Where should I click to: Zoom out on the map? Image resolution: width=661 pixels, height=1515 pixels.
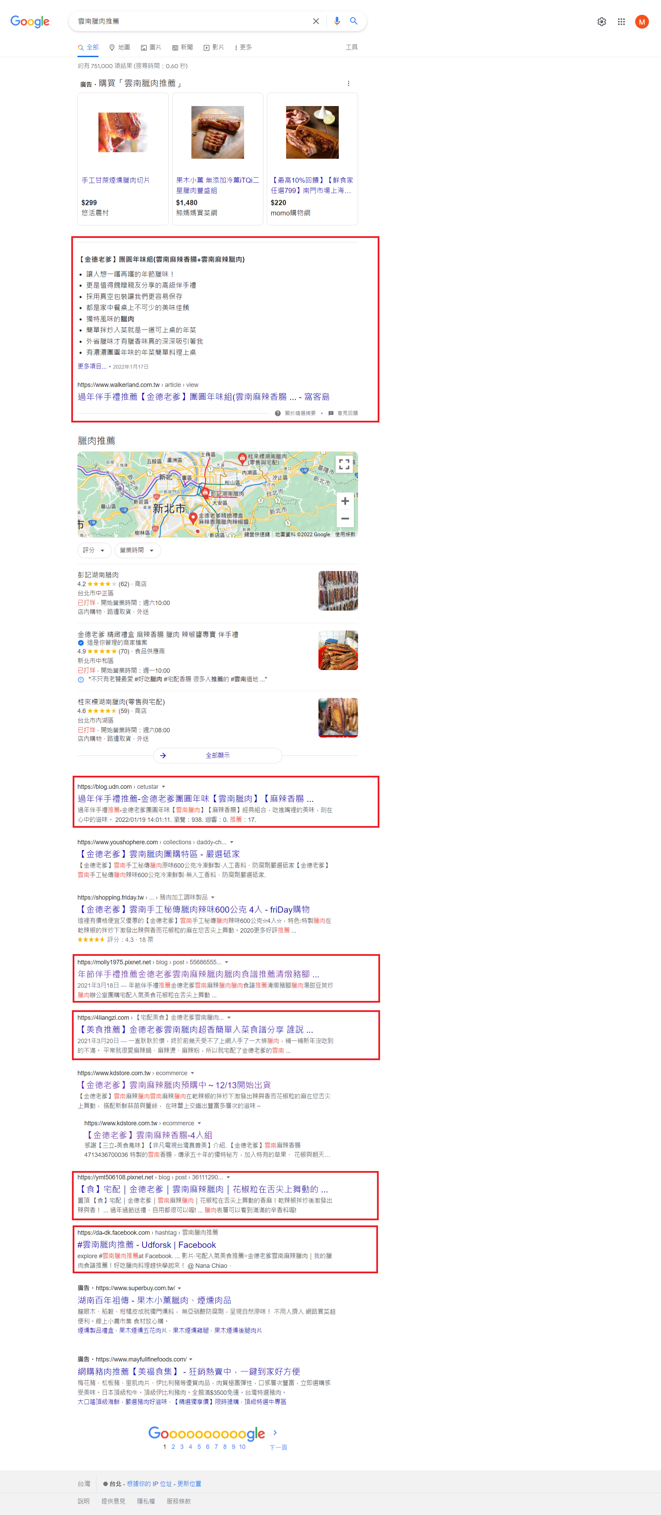pos(345,518)
